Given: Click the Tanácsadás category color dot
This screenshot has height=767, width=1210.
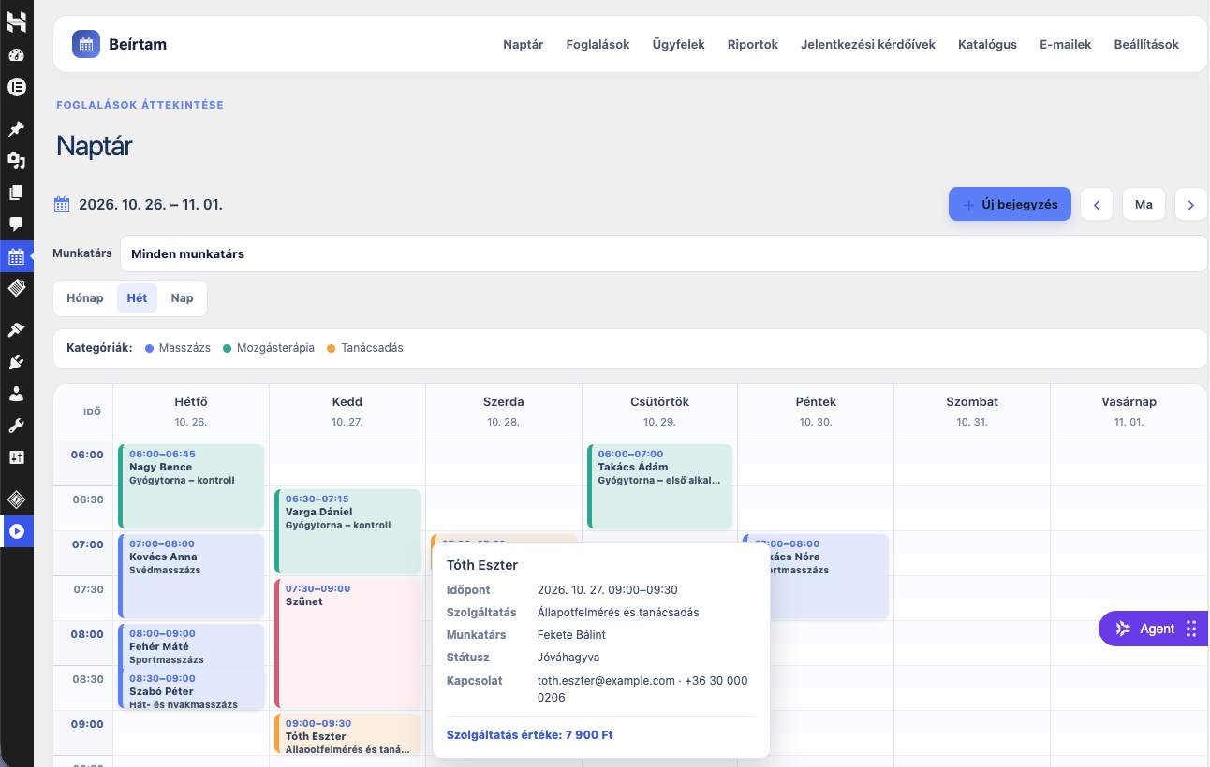Looking at the screenshot, I should 331,348.
